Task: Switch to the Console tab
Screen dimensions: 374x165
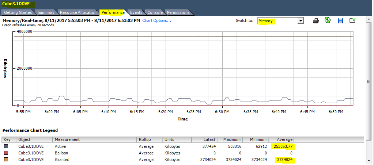Action: tap(155, 12)
